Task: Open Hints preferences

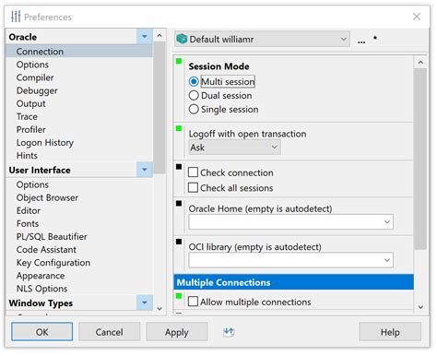Action: pyautogui.click(x=27, y=156)
